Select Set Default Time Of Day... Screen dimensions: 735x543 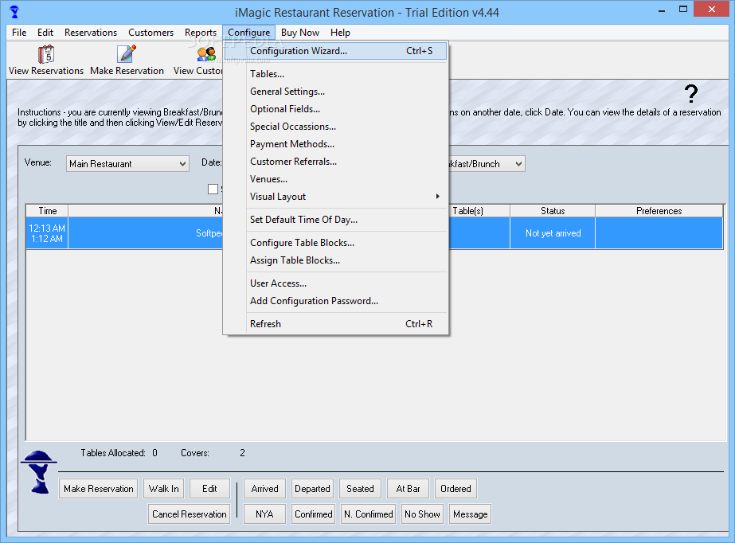335,220
